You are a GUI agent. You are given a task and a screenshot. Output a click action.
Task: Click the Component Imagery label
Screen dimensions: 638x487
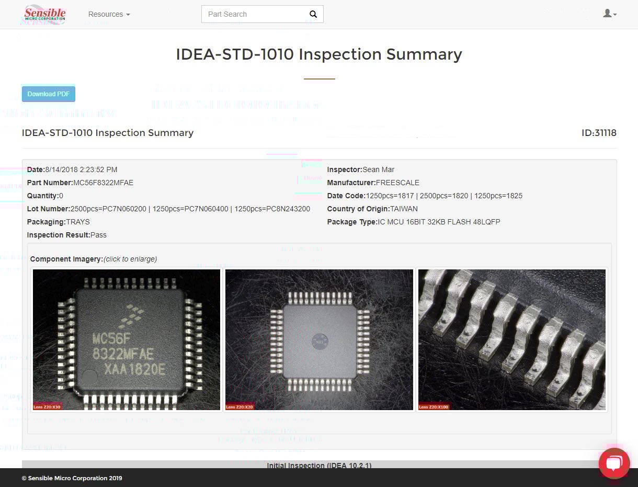[66, 259]
